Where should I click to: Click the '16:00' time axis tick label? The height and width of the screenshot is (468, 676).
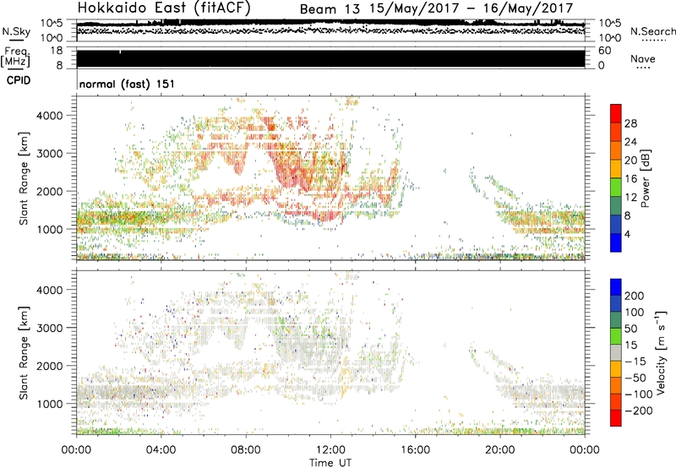(415, 450)
